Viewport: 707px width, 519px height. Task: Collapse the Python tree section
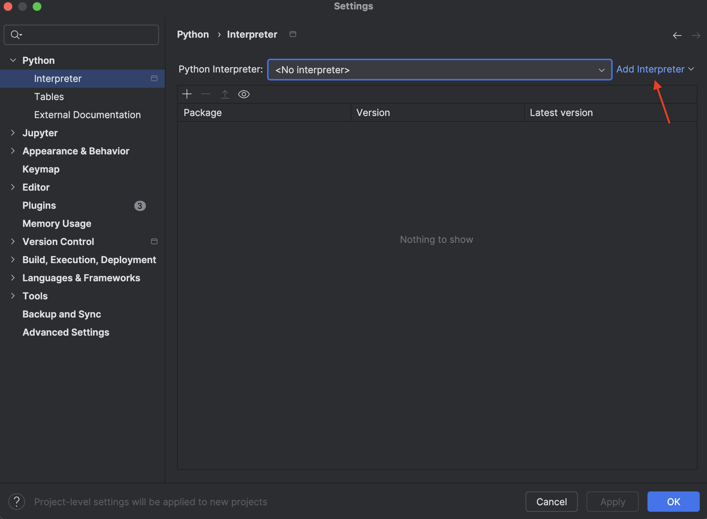13,60
